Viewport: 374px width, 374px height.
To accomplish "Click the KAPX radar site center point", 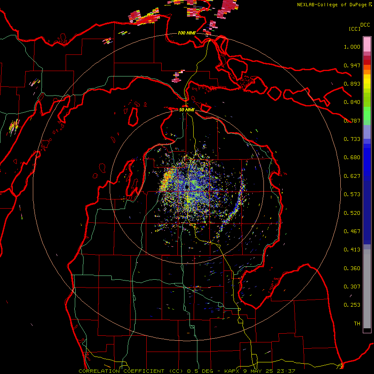I will (187, 187).
